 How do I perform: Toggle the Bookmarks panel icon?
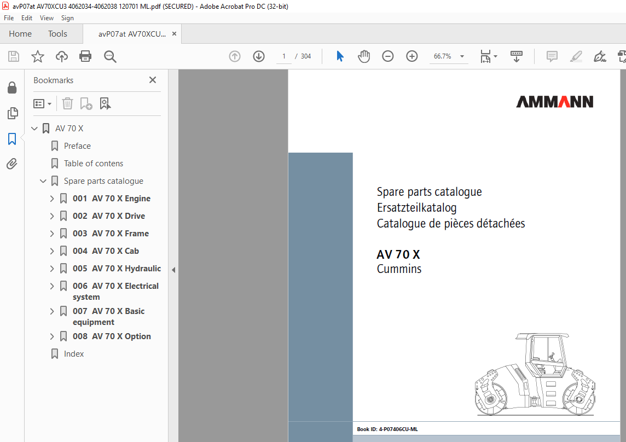(12, 139)
